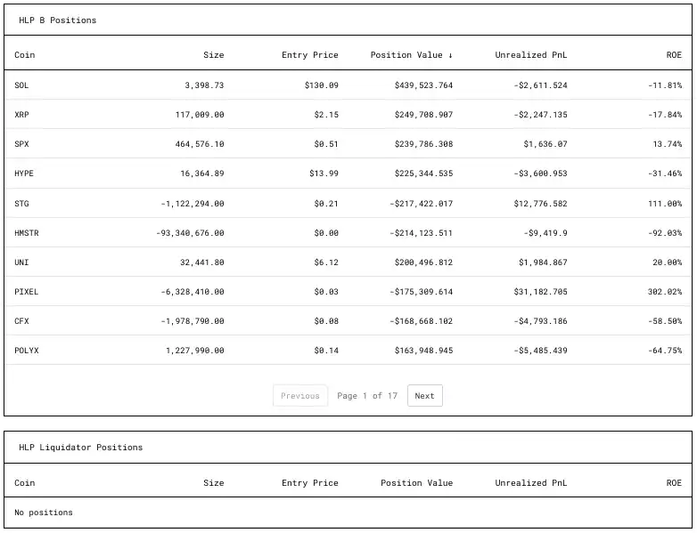This screenshot has width=697, height=533.
Task: Select the CFX coin row
Action: click(x=22, y=321)
